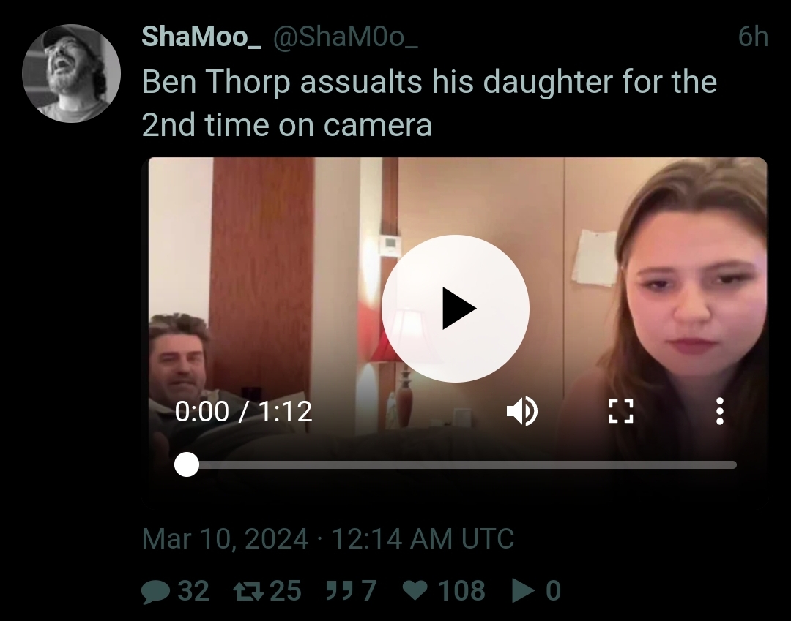Screen dimensions: 791x621
Task: Click the Mar 10, 2024 date text
Action: click(225, 538)
